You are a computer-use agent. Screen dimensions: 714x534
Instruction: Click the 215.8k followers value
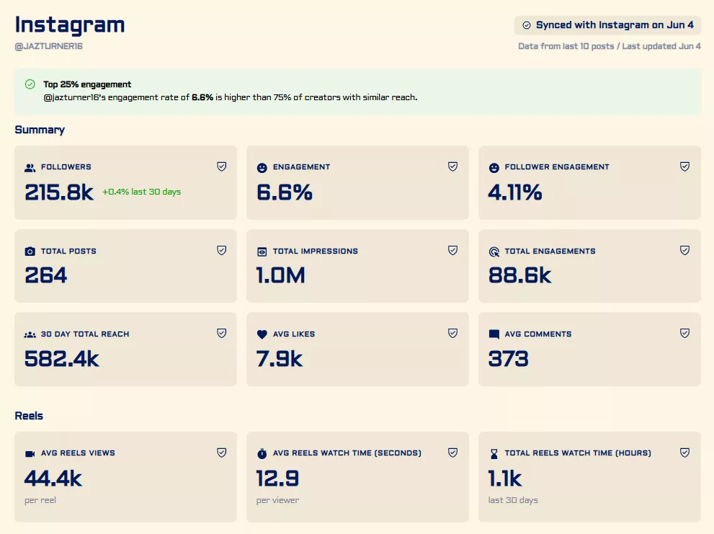click(x=59, y=192)
